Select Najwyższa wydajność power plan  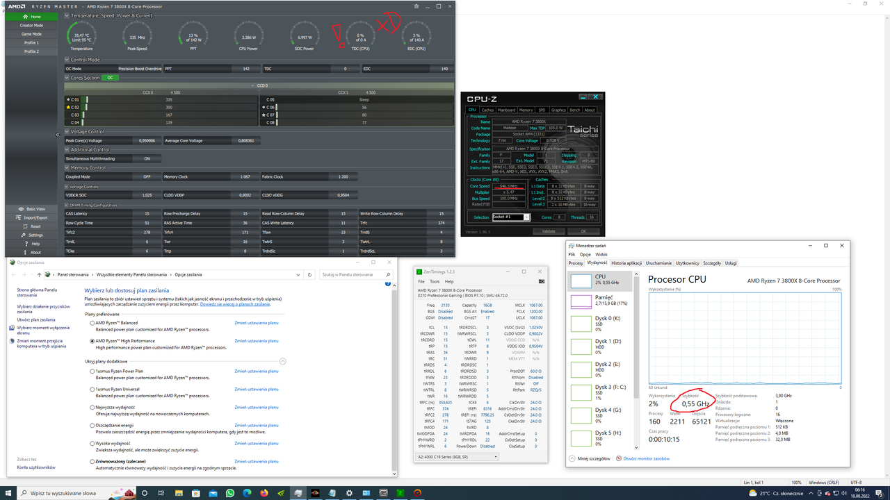coord(92,407)
